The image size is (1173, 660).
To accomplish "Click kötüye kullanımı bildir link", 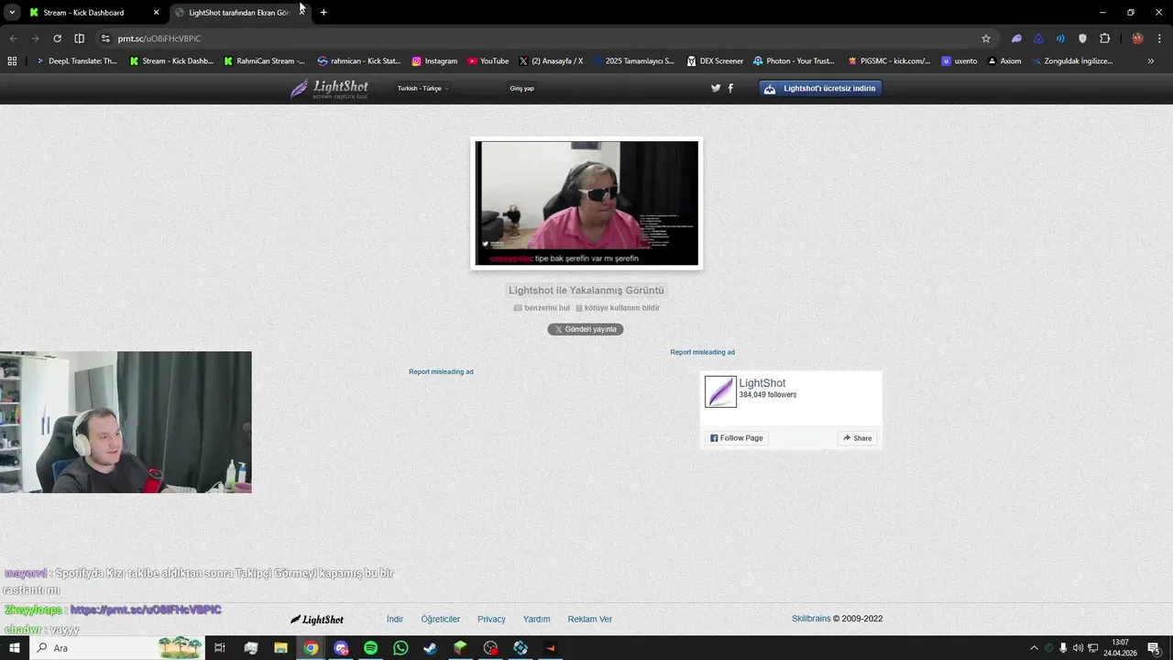I will tap(617, 308).
